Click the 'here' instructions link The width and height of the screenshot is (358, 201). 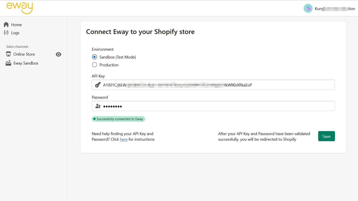(x=124, y=139)
